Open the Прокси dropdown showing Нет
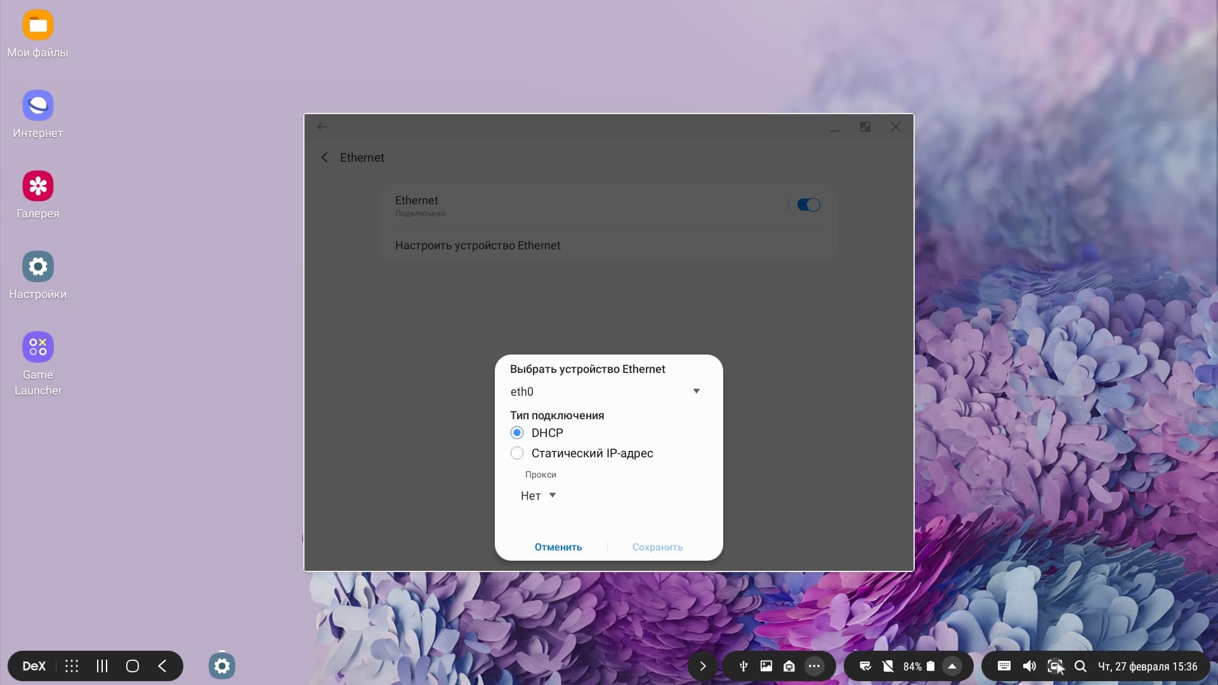Image resolution: width=1218 pixels, height=685 pixels. [x=538, y=495]
